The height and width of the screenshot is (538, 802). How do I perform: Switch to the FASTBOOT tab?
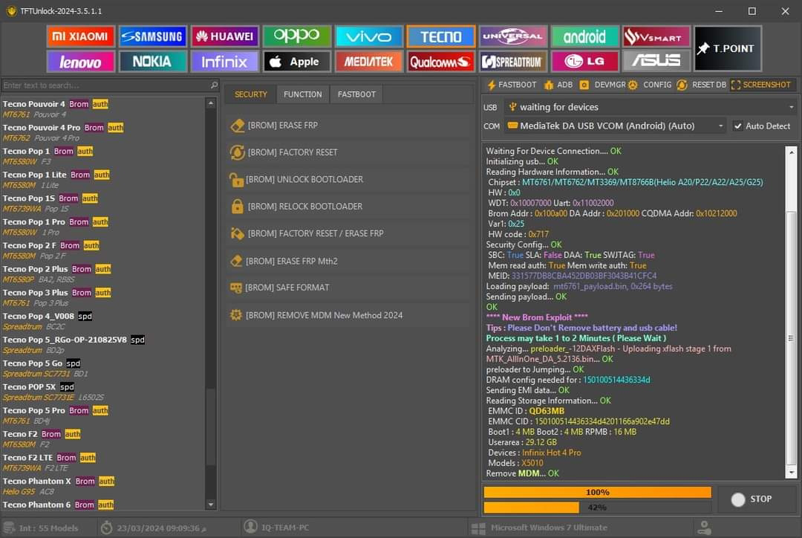(x=356, y=94)
